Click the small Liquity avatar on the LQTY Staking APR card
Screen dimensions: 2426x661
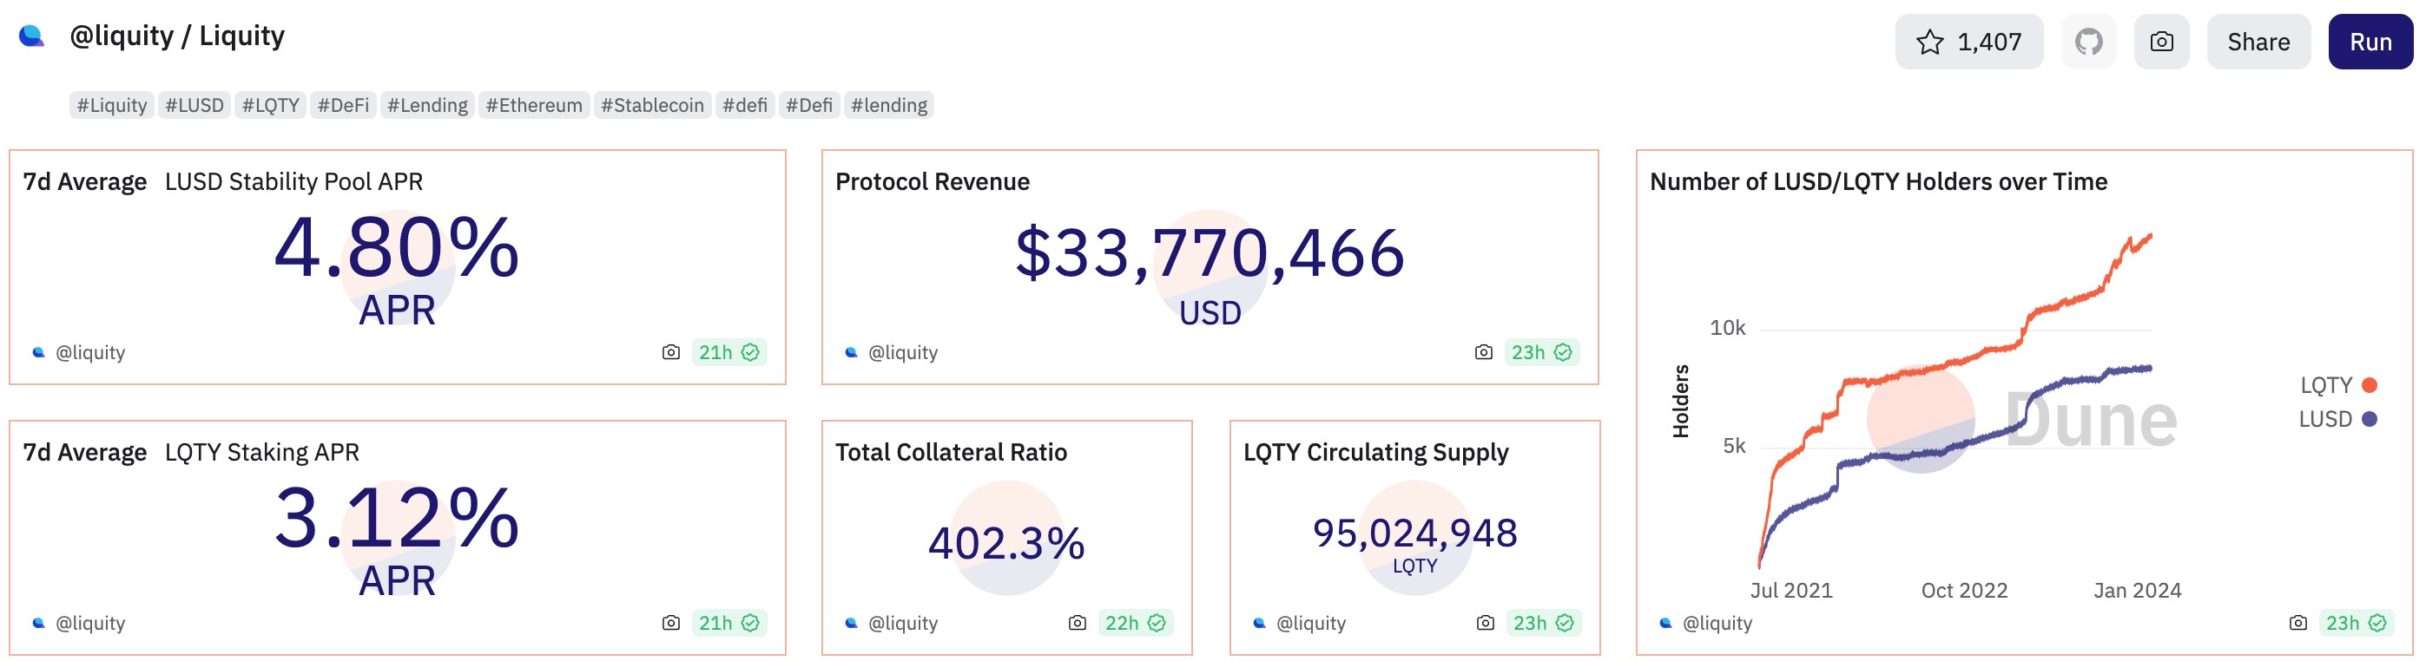click(x=38, y=624)
